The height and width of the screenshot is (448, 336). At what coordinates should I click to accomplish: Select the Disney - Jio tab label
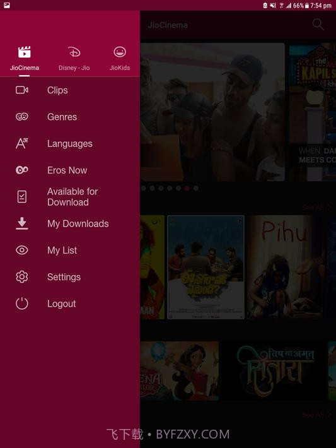[x=74, y=68]
